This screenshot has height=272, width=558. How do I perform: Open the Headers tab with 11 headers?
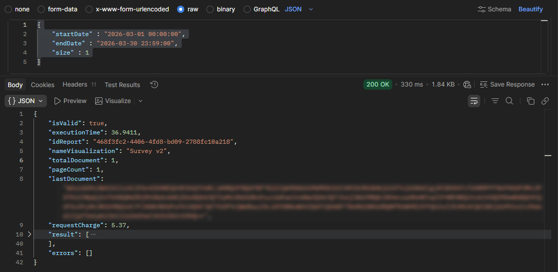tap(79, 84)
